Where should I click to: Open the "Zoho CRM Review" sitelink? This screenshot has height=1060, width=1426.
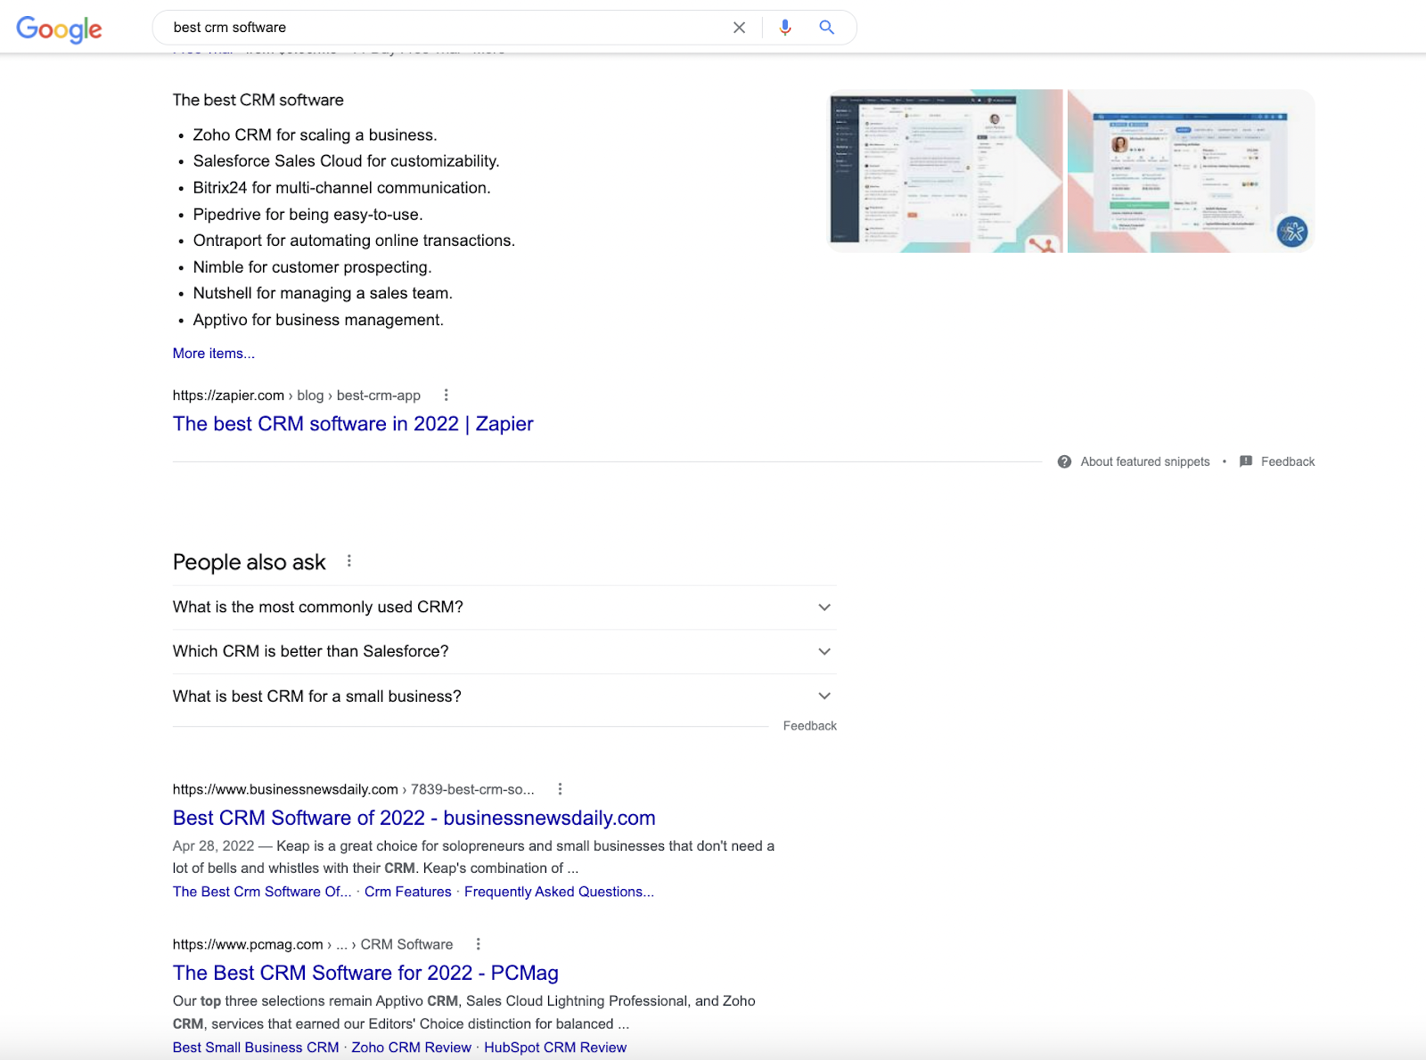point(410,1048)
